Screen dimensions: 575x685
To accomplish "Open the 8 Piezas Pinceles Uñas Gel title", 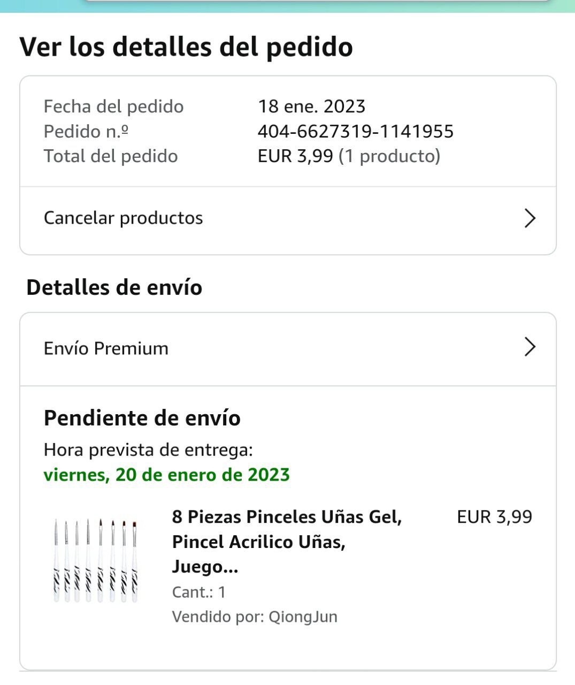I will [x=287, y=542].
